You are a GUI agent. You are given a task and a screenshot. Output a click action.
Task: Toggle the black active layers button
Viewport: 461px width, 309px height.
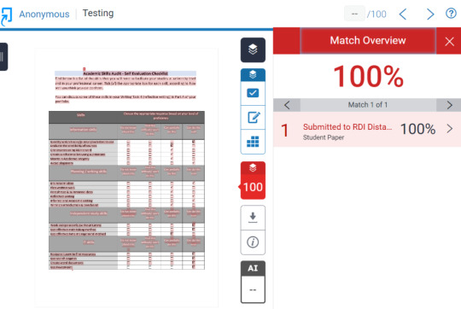[253, 50]
